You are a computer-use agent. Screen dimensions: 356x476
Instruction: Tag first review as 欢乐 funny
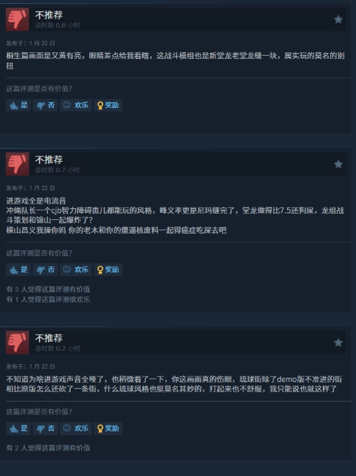point(76,105)
